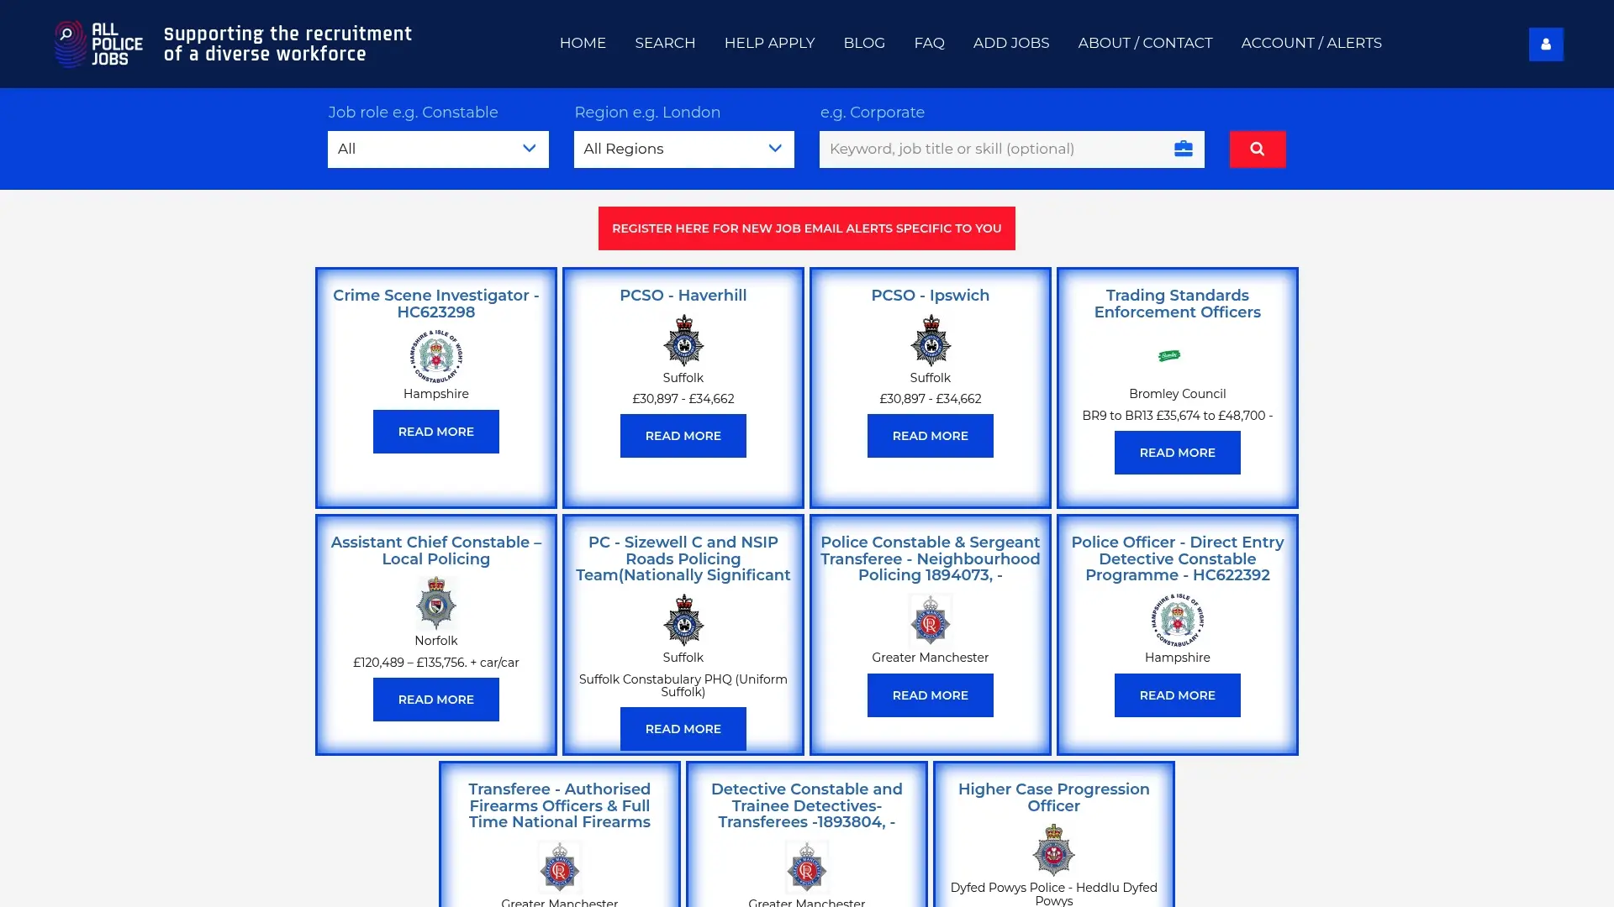Click Greater Manchester crest on Neighbourhood Policing card
The height and width of the screenshot is (907, 1614).
coord(931,620)
